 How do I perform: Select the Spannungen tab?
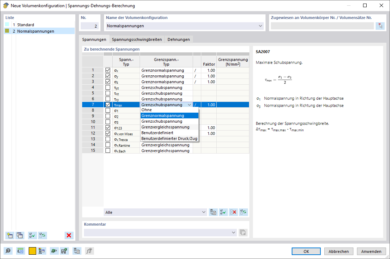94,39
